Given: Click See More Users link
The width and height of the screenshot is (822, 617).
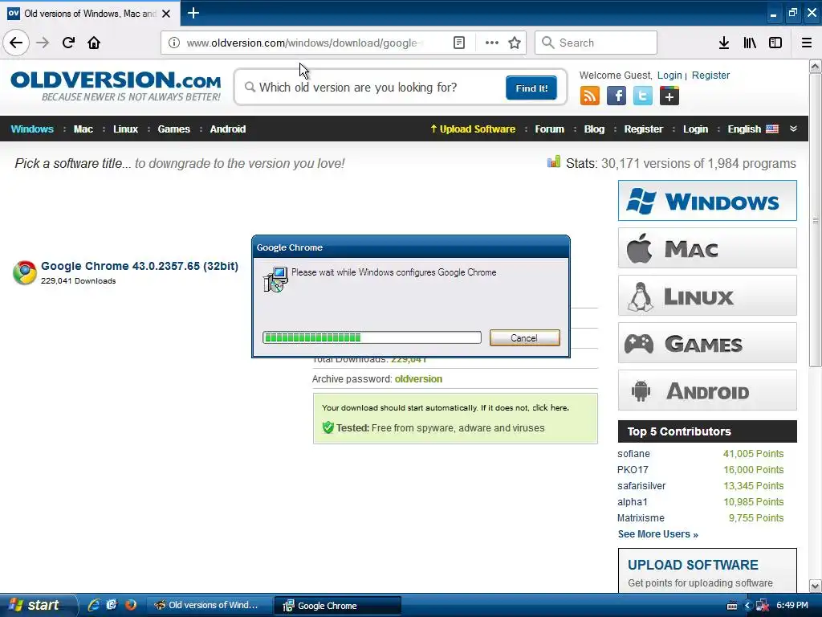Looking at the screenshot, I should pyautogui.click(x=658, y=534).
